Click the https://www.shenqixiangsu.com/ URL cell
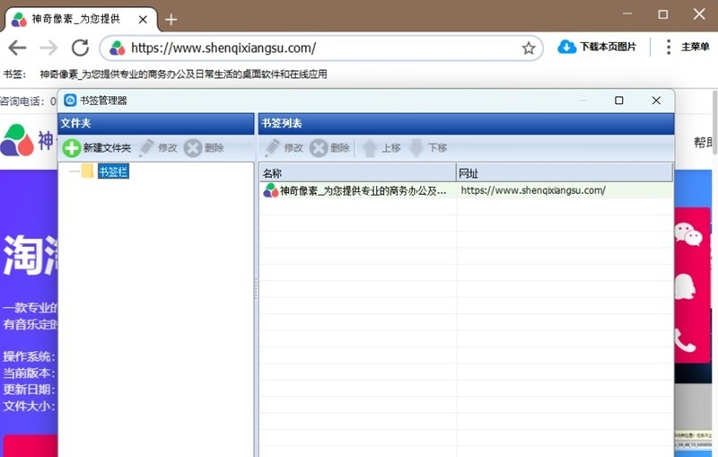The width and height of the screenshot is (718, 457). click(x=565, y=190)
